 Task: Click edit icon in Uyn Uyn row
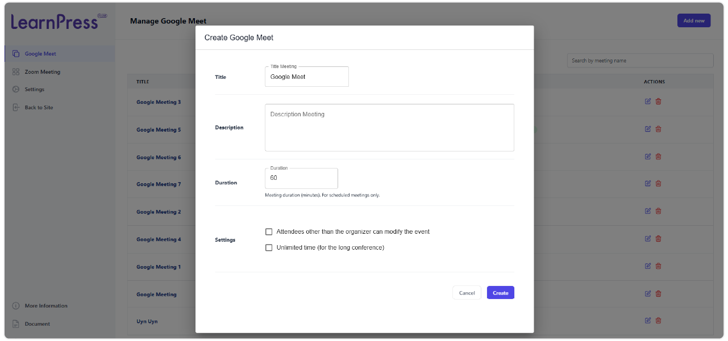tap(648, 321)
